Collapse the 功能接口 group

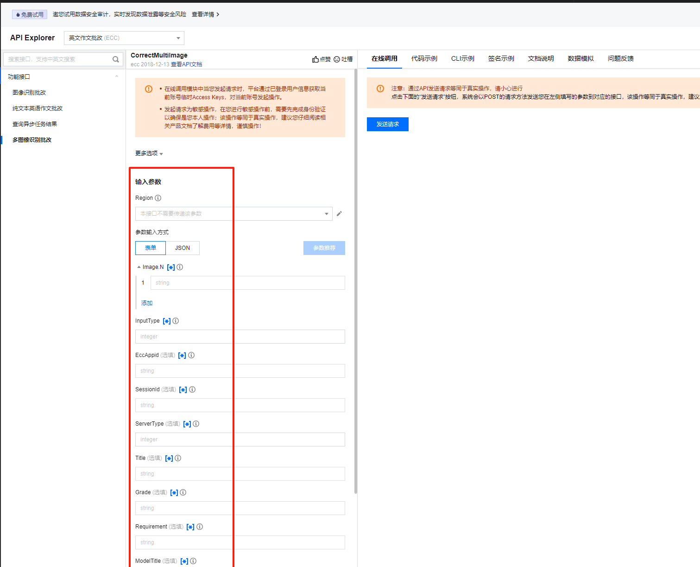[x=117, y=76]
